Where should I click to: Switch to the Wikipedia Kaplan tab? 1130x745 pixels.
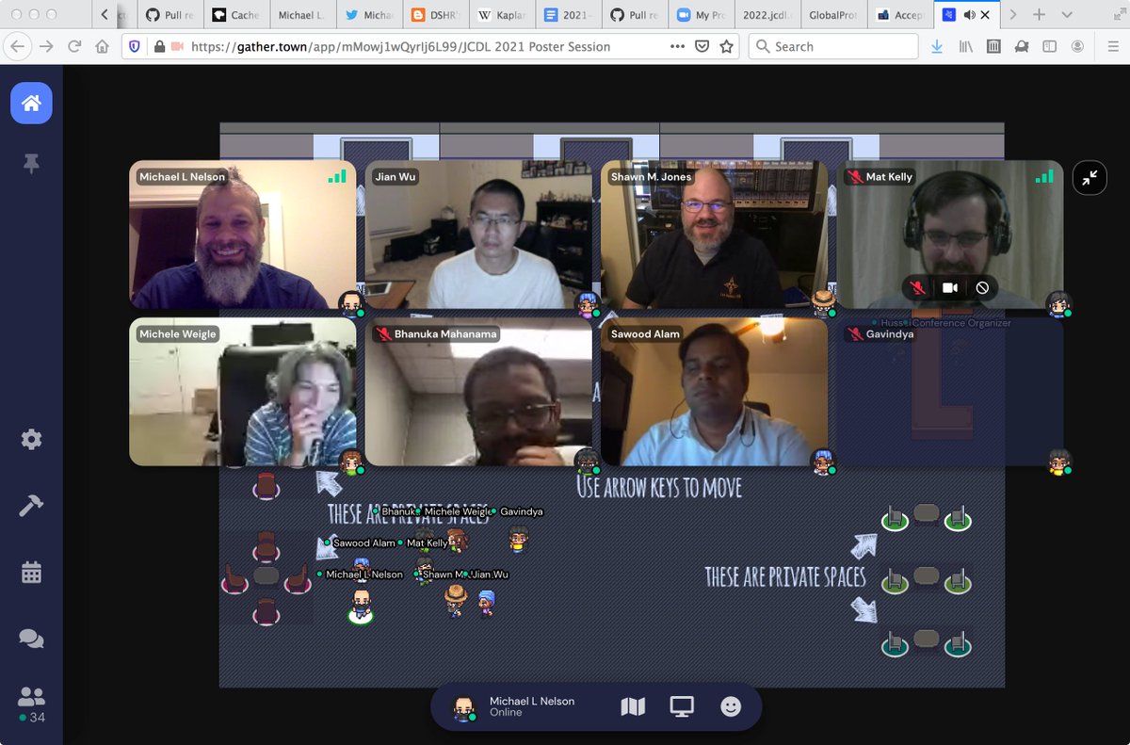pyautogui.click(x=504, y=15)
